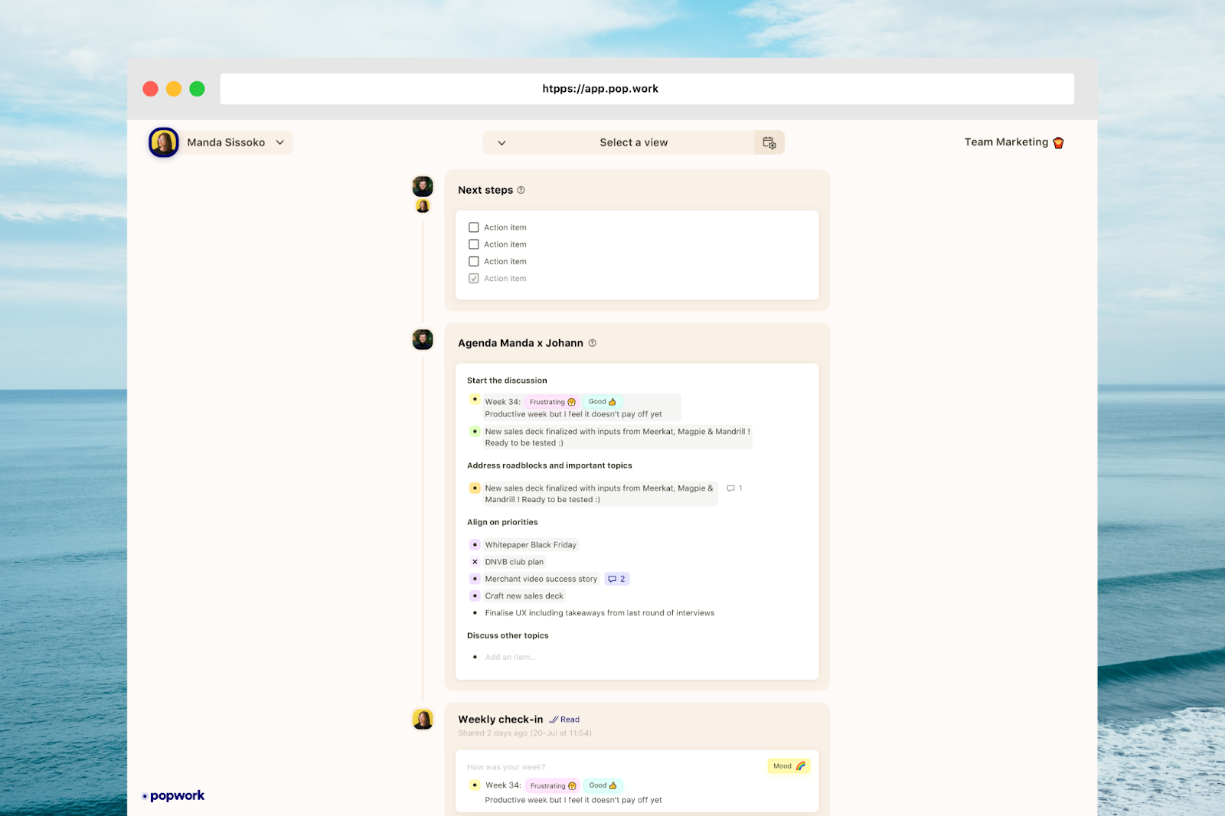This screenshot has width=1225, height=816.
Task: Switch to Read mode on Weekly check-in
Action: tap(565, 720)
